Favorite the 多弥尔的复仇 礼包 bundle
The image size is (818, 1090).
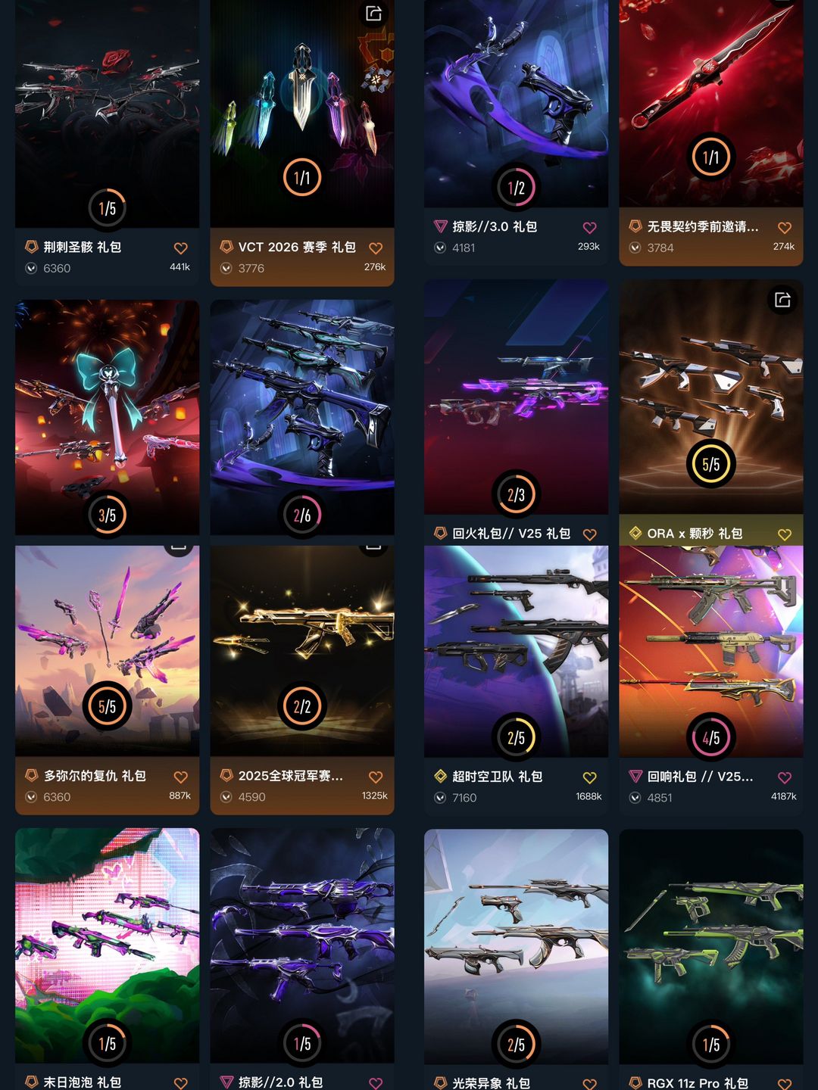tap(180, 777)
